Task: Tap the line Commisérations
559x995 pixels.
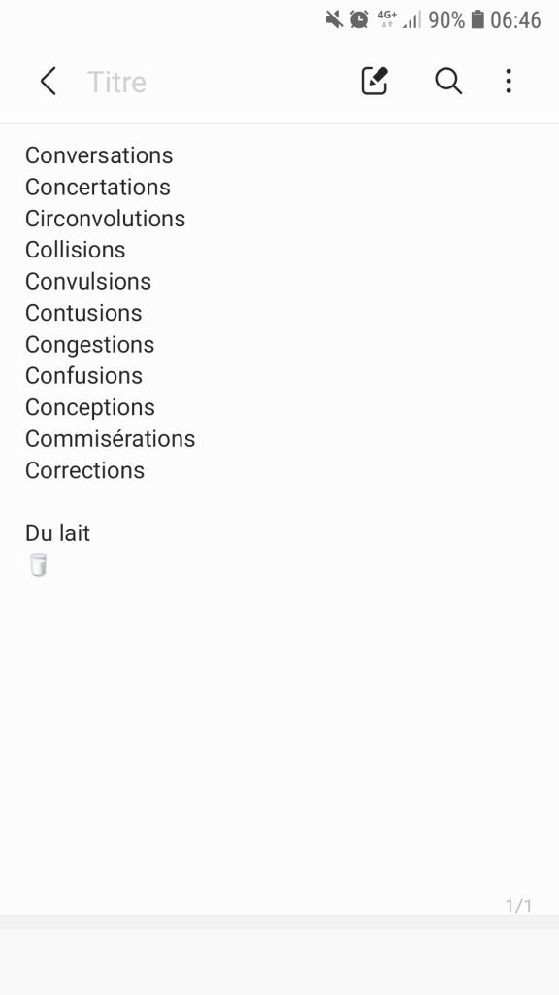Action: pyautogui.click(x=111, y=438)
